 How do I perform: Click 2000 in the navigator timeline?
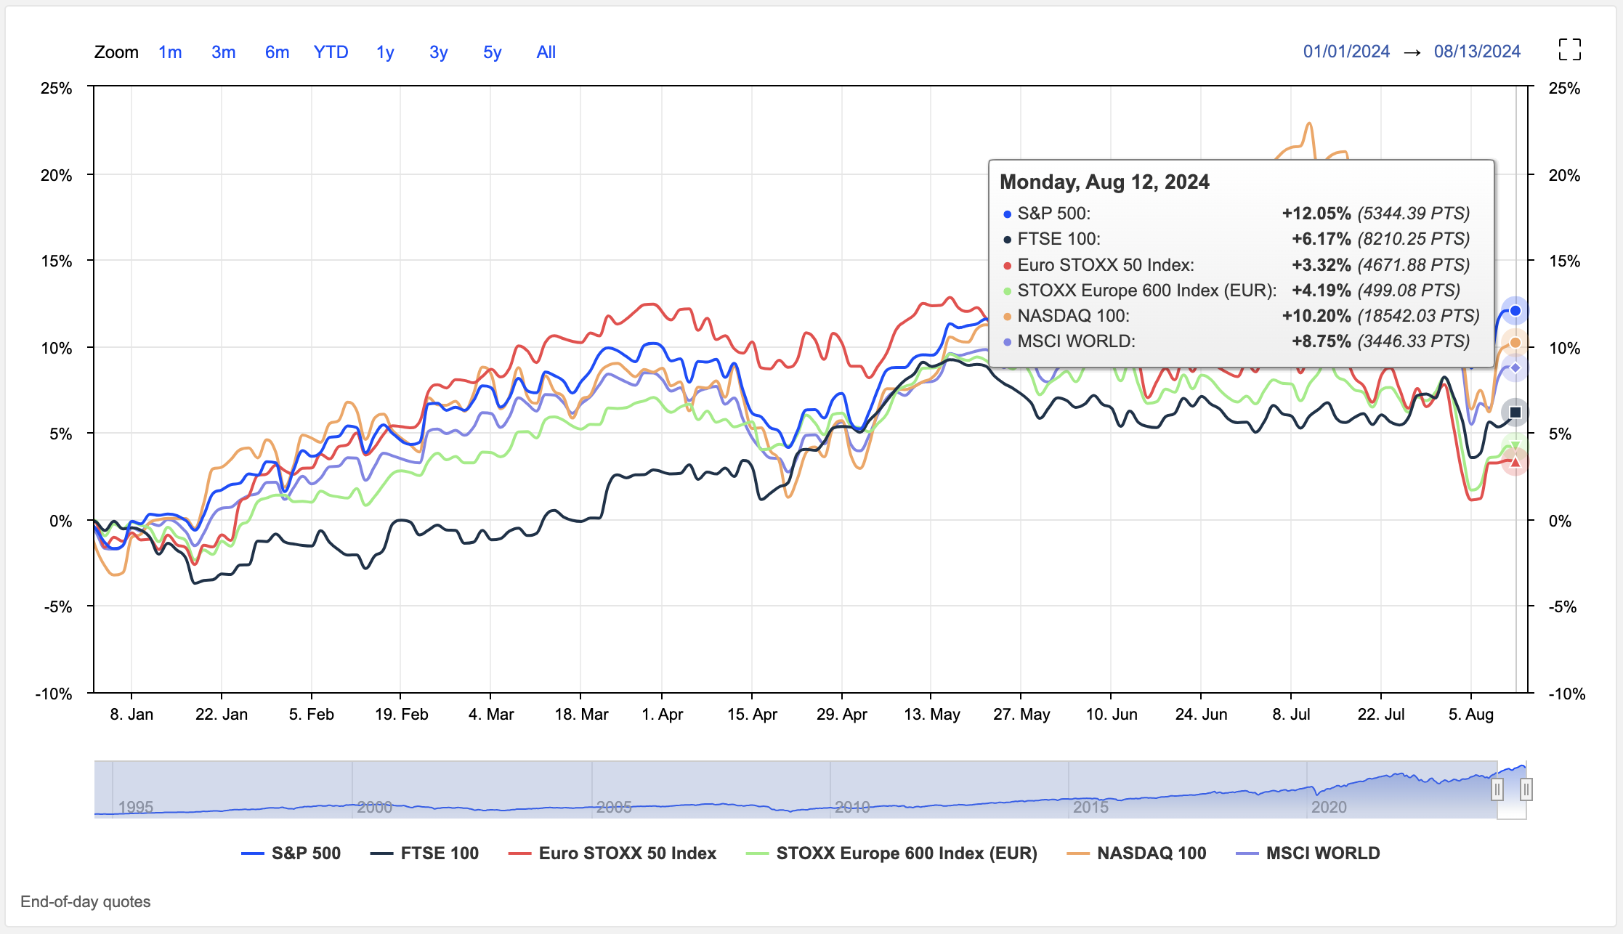375,807
